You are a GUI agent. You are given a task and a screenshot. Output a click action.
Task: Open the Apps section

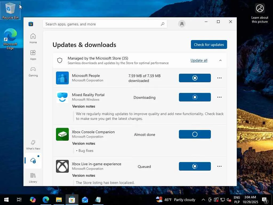[33, 55]
